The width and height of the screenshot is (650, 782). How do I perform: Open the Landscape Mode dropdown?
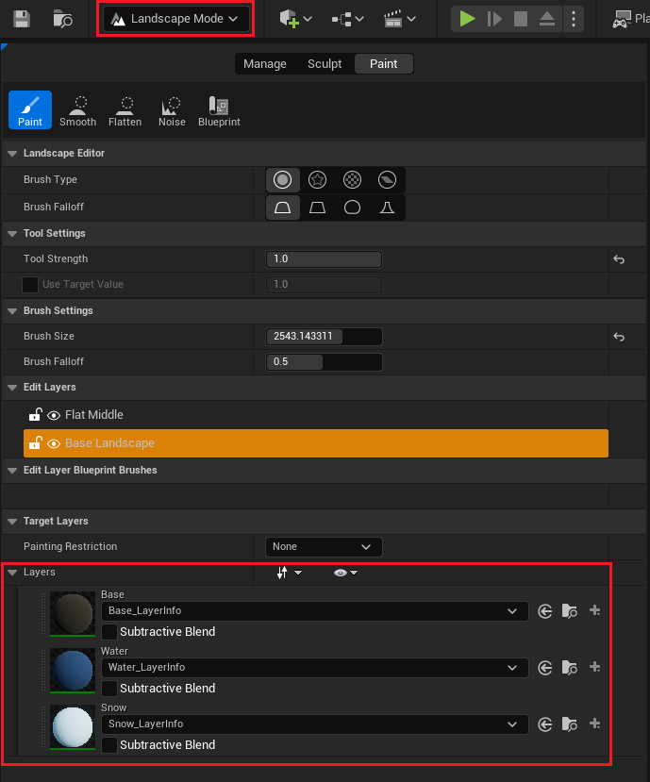coord(175,19)
